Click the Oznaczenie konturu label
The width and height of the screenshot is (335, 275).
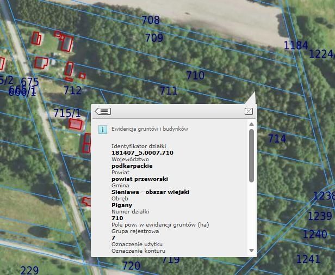(x=139, y=250)
